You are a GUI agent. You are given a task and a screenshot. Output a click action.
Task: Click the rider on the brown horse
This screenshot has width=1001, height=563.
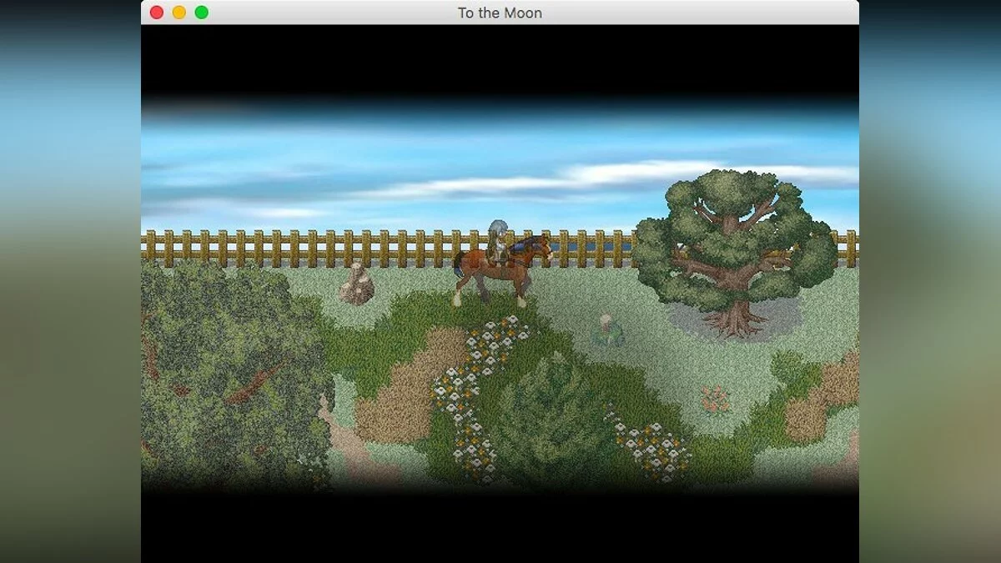pyautogui.click(x=498, y=242)
